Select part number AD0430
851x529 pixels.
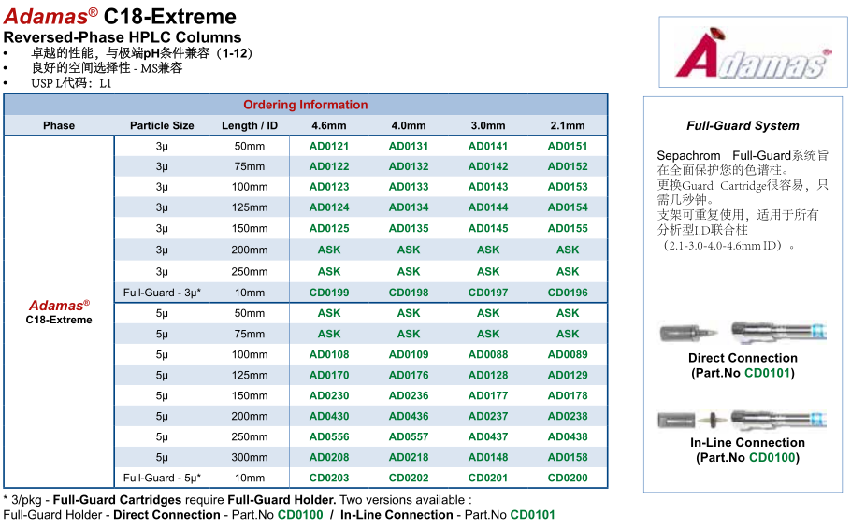tap(329, 416)
